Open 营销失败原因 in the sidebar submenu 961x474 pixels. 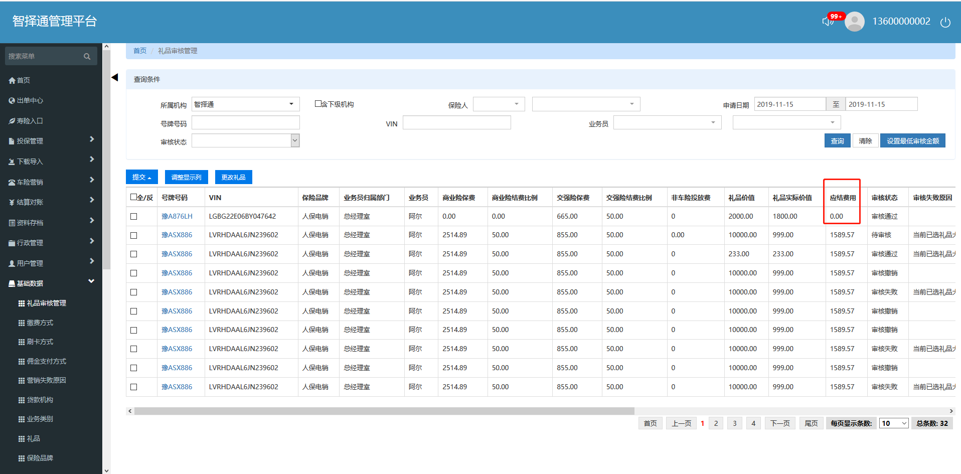(46, 380)
